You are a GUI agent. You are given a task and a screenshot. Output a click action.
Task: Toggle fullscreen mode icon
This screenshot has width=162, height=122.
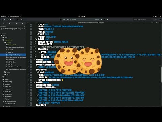pyautogui.click(x=156, y=20)
